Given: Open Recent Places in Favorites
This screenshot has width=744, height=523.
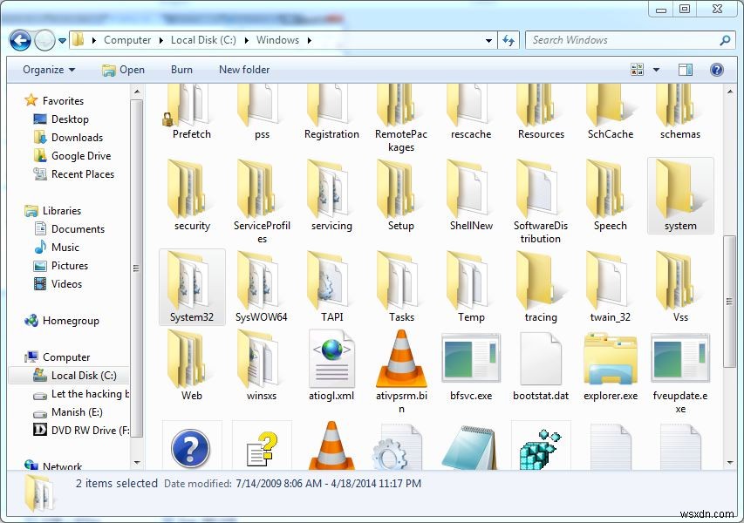Looking at the screenshot, I should (73, 174).
